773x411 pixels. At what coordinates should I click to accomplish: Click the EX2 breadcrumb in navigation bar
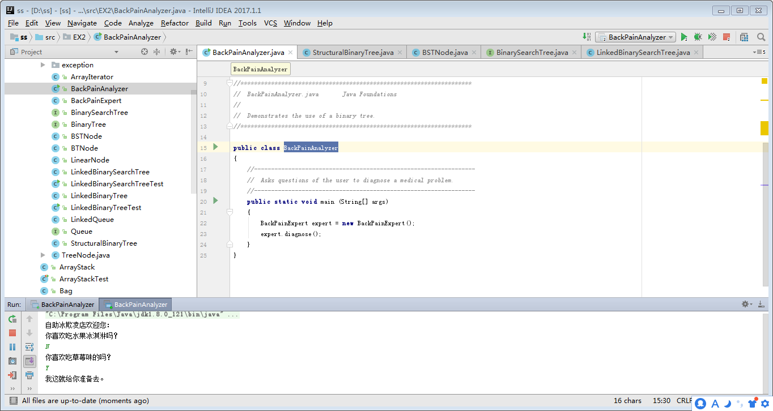tap(74, 37)
